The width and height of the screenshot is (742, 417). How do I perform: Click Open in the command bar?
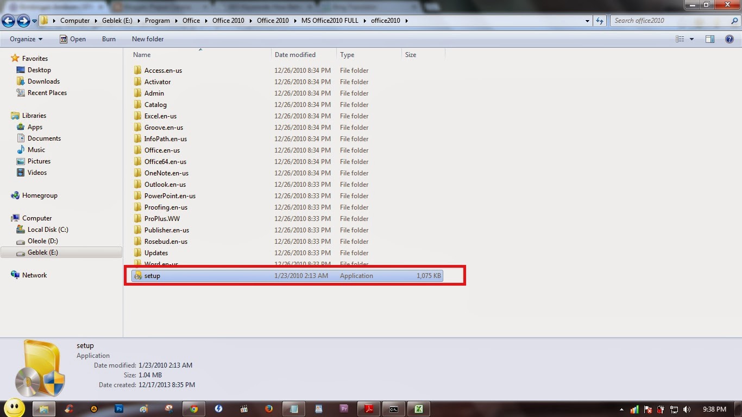tap(72, 39)
